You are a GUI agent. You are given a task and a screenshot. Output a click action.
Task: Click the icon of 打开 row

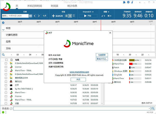(11, 85)
